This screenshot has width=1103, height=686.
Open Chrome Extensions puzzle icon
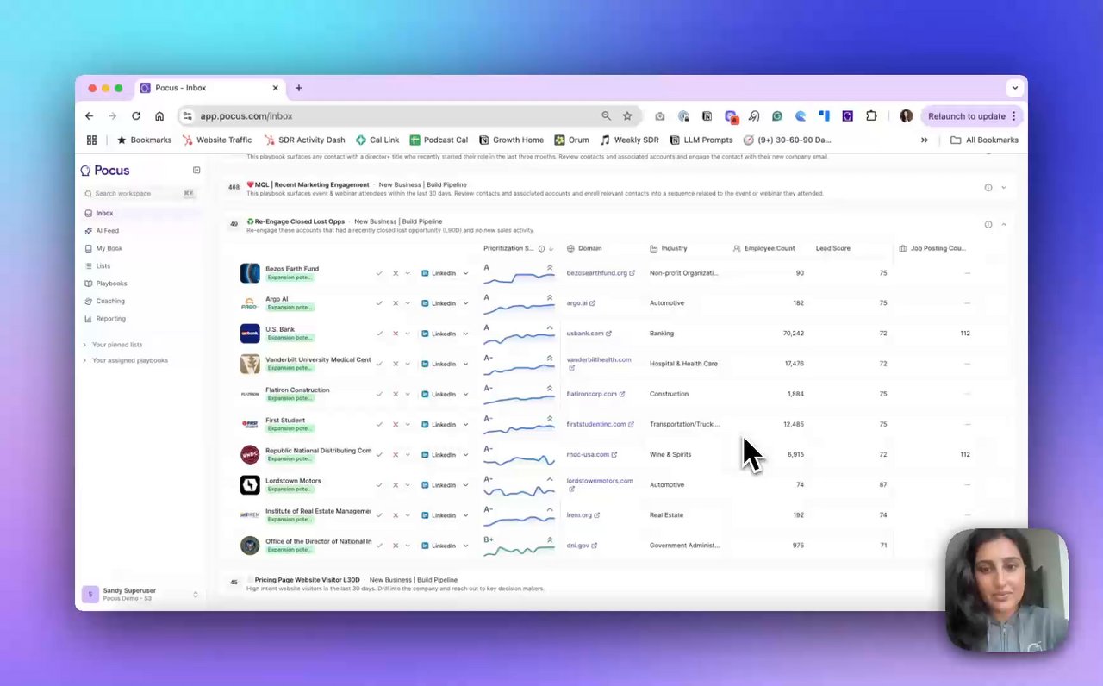pyautogui.click(x=871, y=116)
